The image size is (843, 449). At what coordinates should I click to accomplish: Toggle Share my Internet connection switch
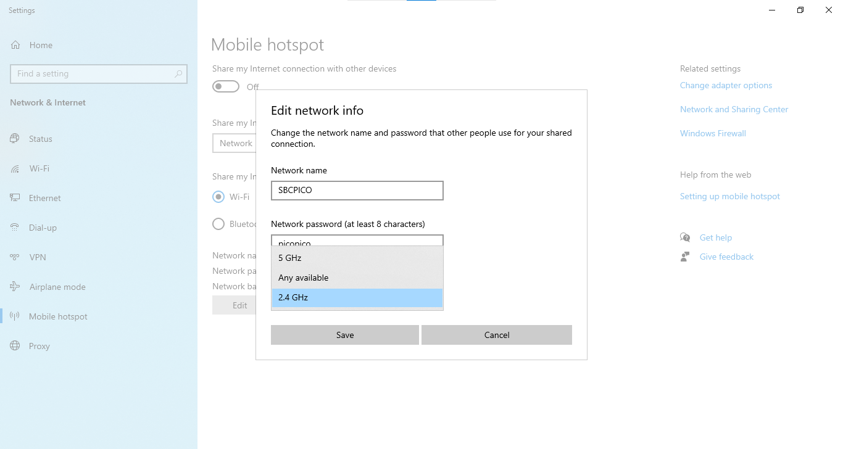[225, 86]
